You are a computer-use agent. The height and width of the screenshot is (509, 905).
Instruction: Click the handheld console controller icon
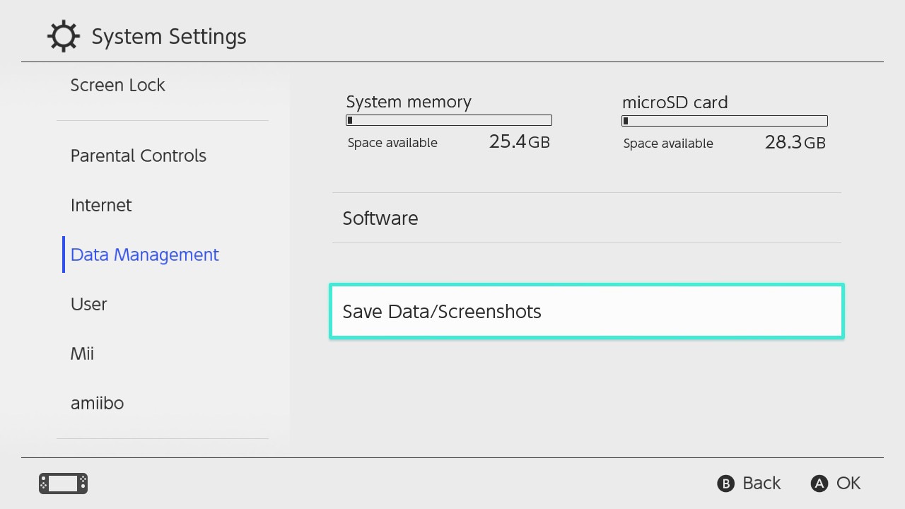[63, 484]
